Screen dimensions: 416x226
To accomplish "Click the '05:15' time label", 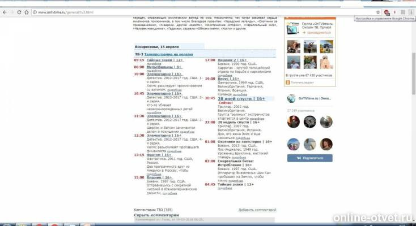I will tap(139, 60).
